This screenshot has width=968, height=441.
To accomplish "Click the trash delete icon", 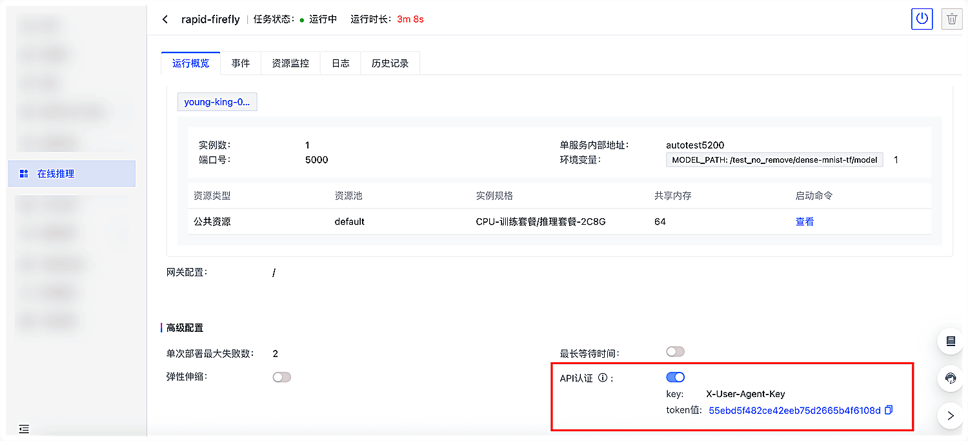I will click(952, 19).
